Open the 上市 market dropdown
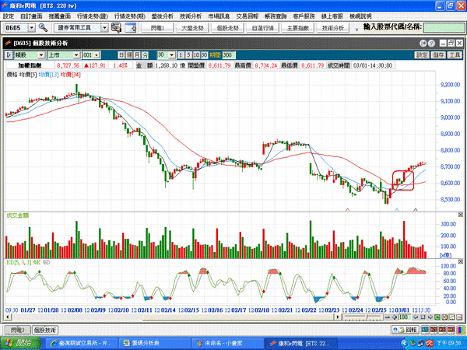Screen dimensions: 467x350 click(x=76, y=55)
